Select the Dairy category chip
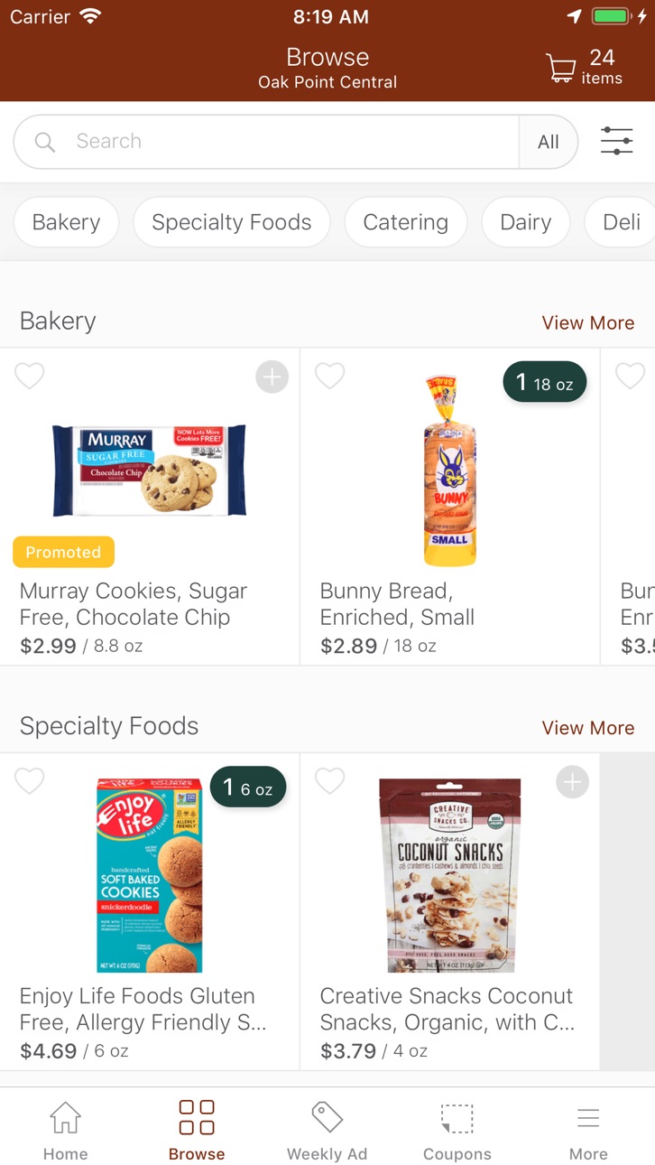Image resolution: width=655 pixels, height=1165 pixels. (526, 222)
